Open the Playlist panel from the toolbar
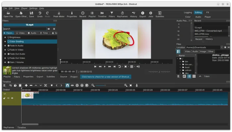Screen dimensions: 232x132 click(x=92, y=15)
